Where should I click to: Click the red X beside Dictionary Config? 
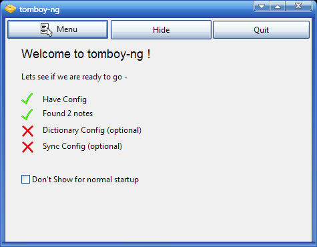click(27, 131)
